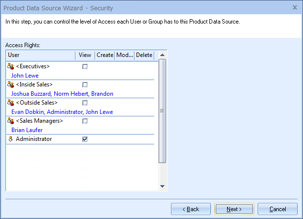Enable View access for Executives

pos(85,66)
